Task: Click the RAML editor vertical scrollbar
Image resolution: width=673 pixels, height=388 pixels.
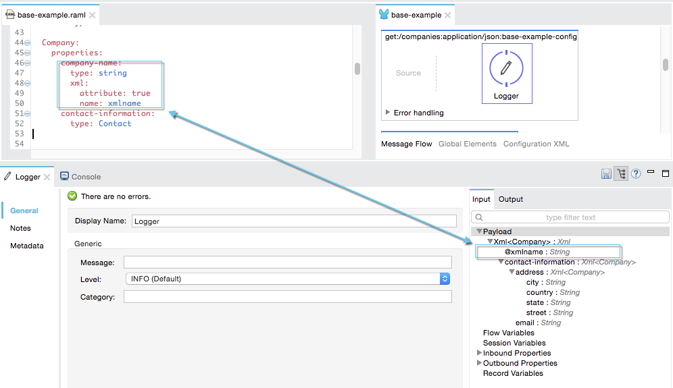Action: click(357, 69)
